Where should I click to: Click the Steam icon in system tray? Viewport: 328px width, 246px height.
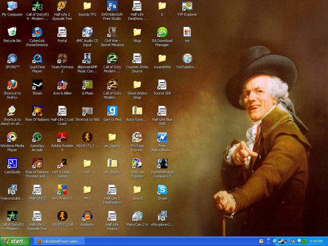coord(281,241)
